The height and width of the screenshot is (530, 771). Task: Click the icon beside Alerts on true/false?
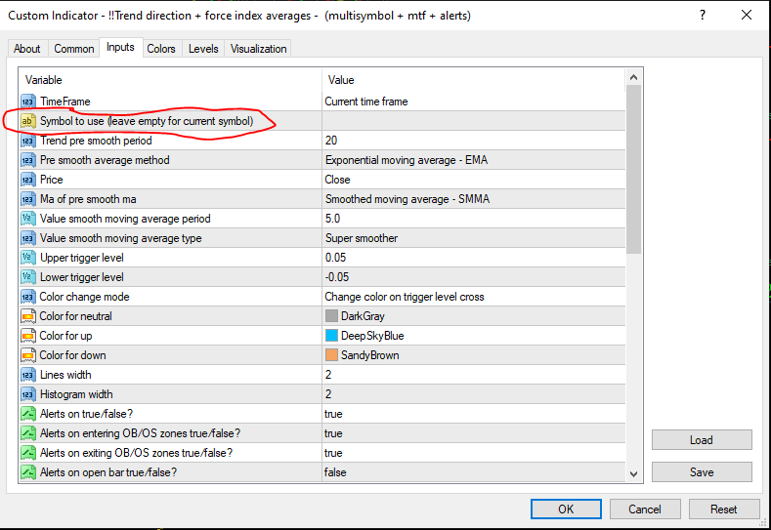tap(27, 414)
